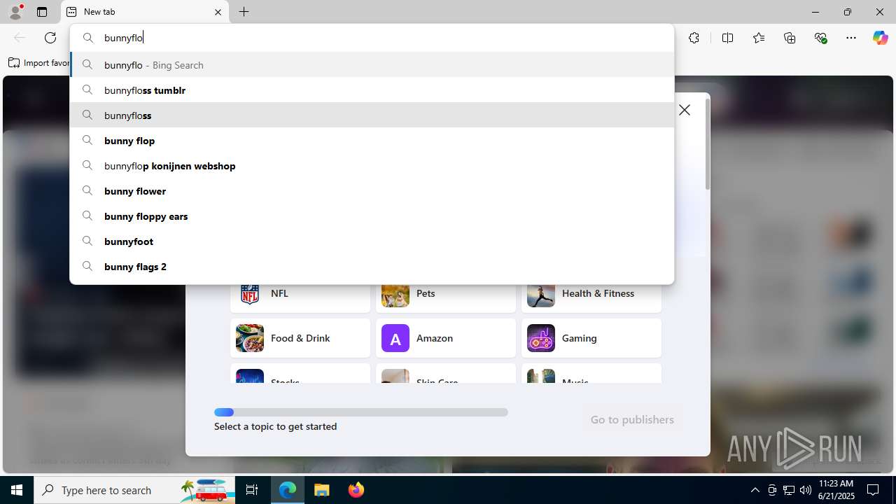Open the volume speaker tray icon
Screen dimensions: 896x504
[806, 490]
